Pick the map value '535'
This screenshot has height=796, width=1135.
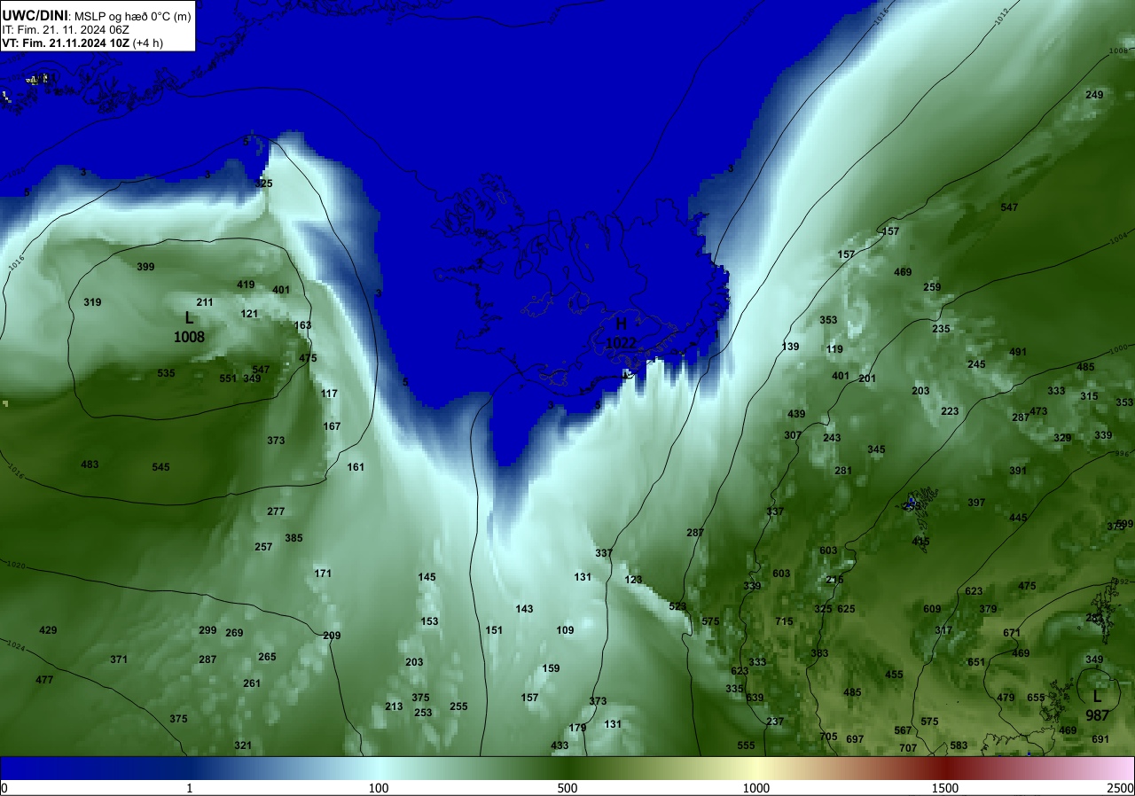[x=166, y=373]
